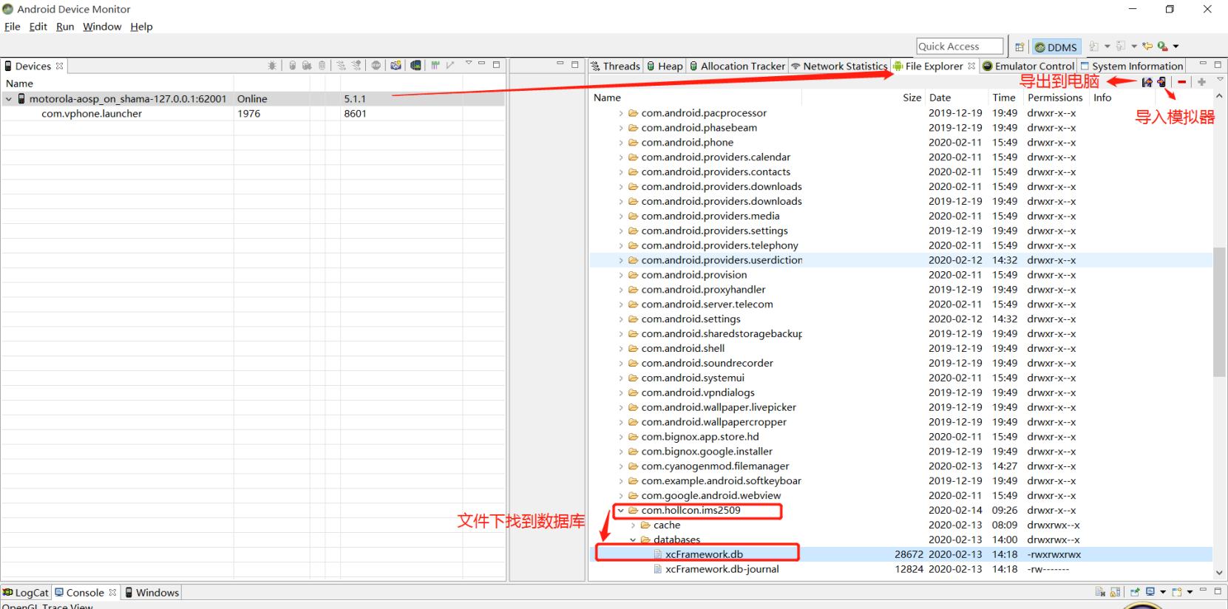The width and height of the screenshot is (1228, 609).
Task: Click the Pull file from device icon
Action: tap(1147, 82)
